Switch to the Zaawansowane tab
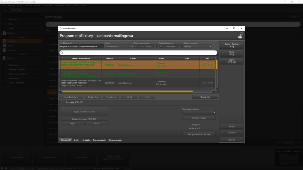This screenshot has height=170, width=303. point(115,140)
